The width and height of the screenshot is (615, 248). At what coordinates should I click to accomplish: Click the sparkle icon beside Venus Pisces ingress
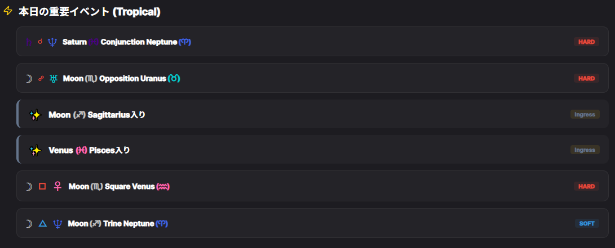[36, 150]
